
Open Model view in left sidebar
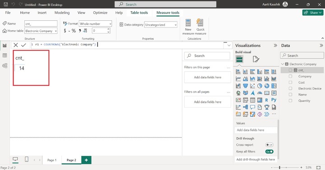coord(5,66)
